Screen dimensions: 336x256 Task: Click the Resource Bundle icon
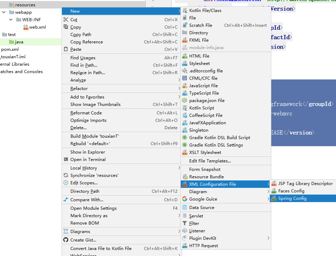click(185, 177)
